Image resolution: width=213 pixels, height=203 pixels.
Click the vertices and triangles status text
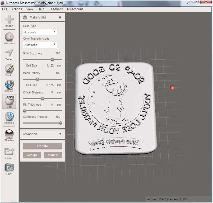pyautogui.click(x=167, y=199)
